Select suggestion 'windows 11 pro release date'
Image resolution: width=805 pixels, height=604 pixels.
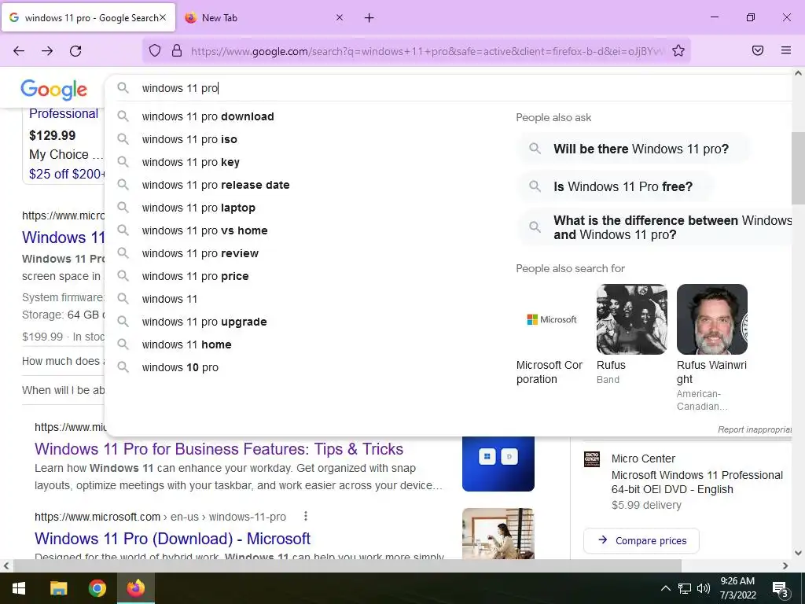[x=215, y=185]
